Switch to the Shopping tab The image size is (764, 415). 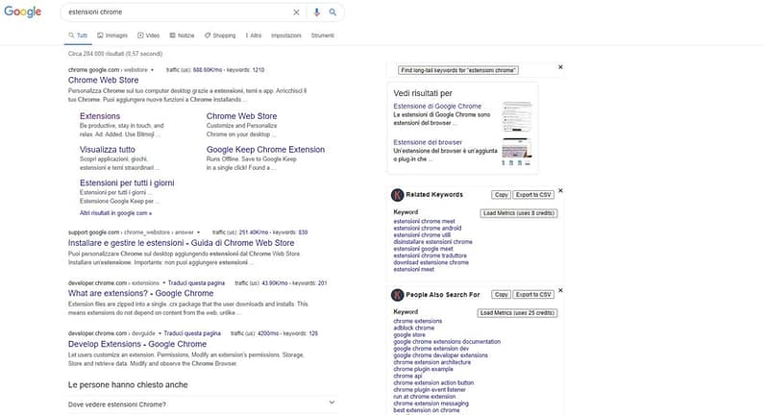(x=220, y=36)
